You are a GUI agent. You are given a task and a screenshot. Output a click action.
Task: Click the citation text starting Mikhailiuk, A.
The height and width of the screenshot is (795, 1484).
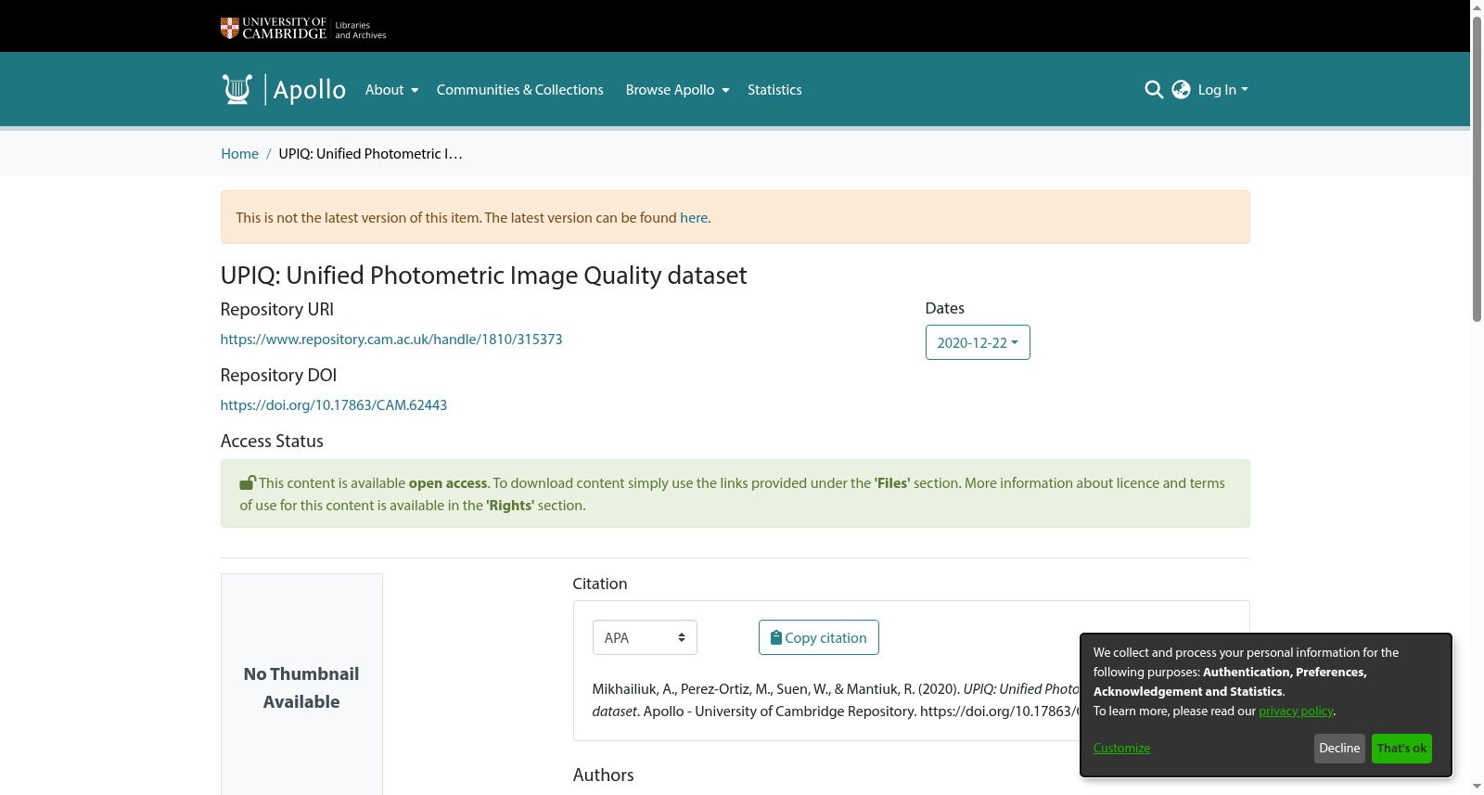(836, 700)
